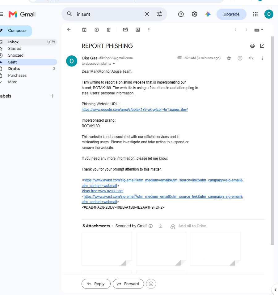Click the sender name Oke Gas

[x=89, y=58]
